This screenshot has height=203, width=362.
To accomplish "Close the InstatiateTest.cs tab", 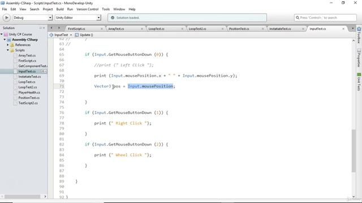I will (303, 29).
